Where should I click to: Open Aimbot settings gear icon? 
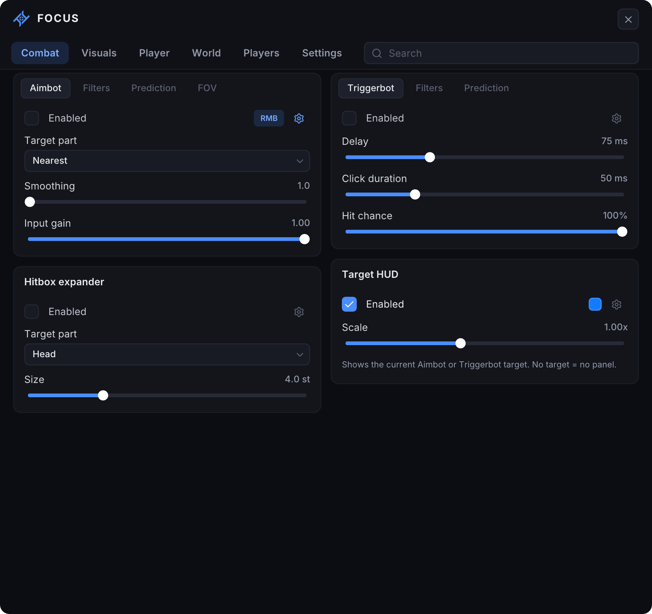point(299,118)
